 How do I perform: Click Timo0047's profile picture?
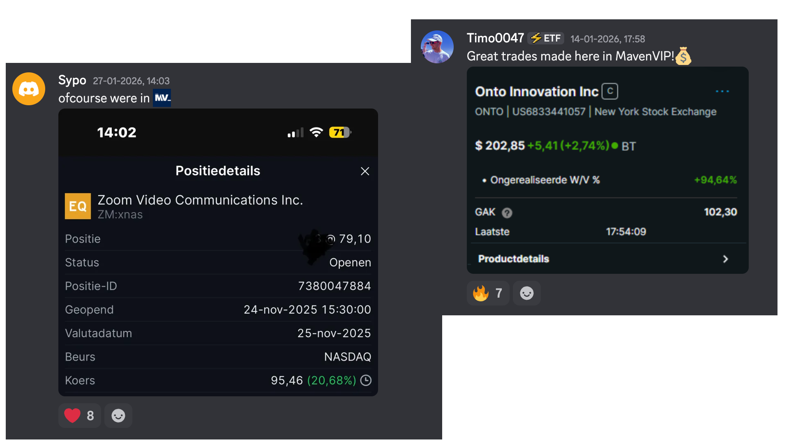coord(437,47)
